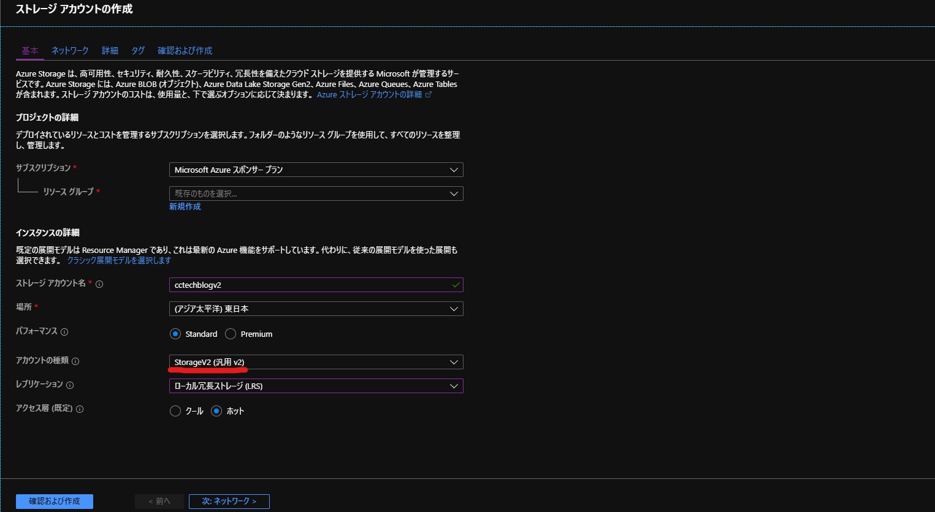Open the 場所 location dropdown
This screenshot has width=935, height=512.
click(316, 309)
